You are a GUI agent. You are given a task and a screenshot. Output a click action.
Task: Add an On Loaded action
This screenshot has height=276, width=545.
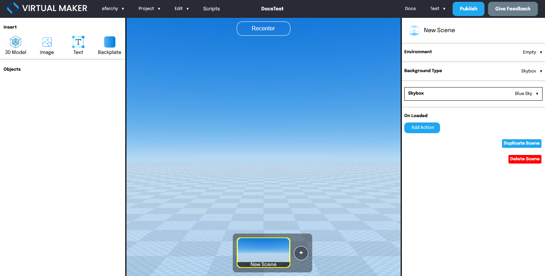[x=422, y=127]
